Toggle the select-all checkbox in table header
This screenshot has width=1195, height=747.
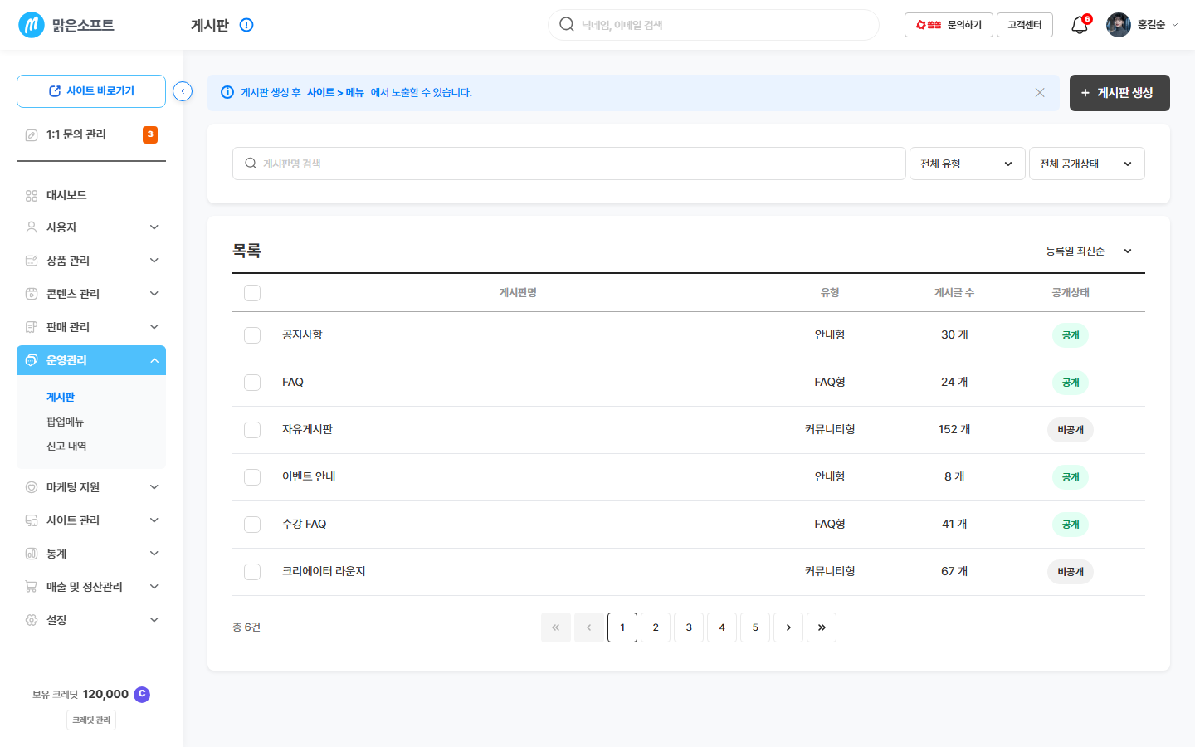(252, 293)
